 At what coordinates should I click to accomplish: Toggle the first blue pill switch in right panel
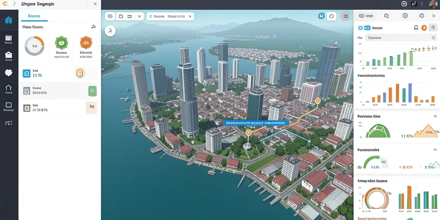(x=361, y=28)
